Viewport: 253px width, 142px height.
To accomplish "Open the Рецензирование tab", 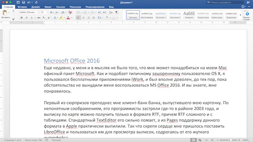I will tap(95, 7).
